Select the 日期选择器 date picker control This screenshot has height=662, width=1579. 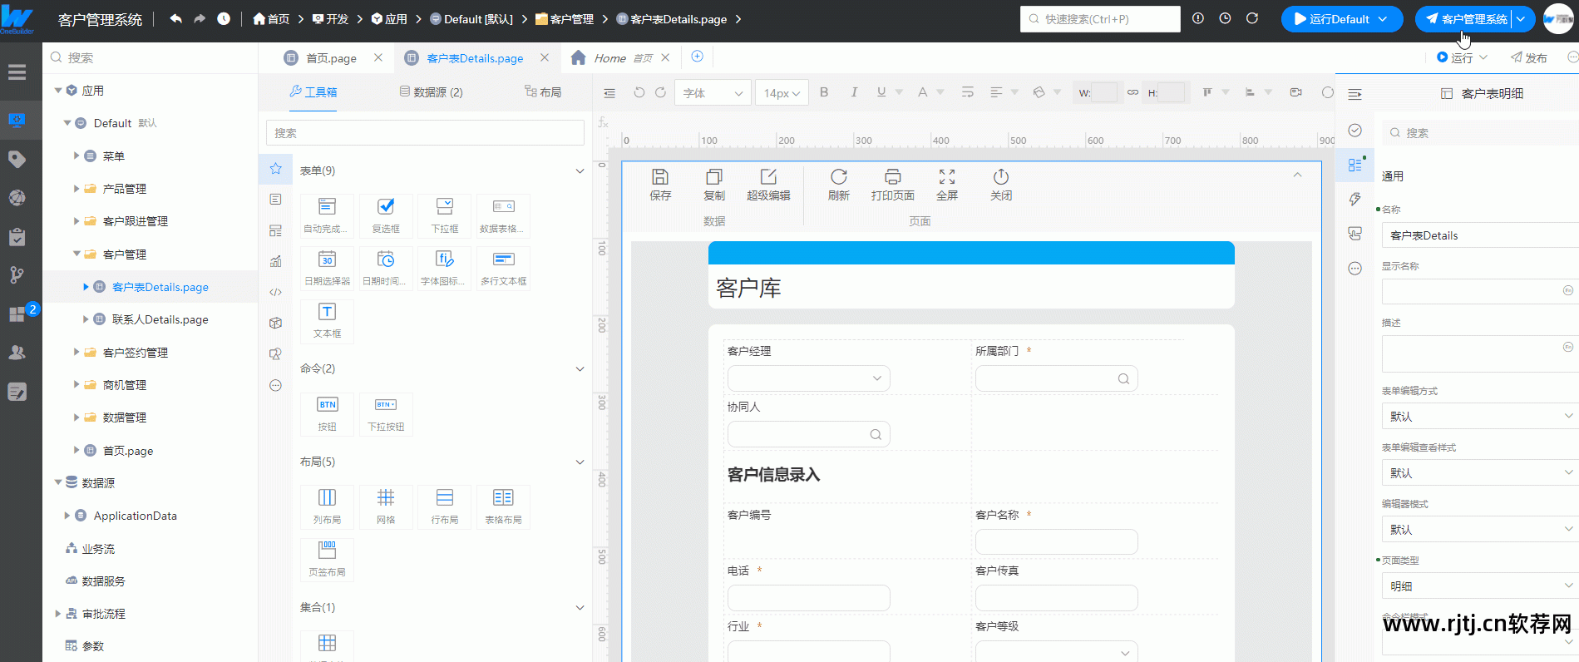tap(327, 268)
